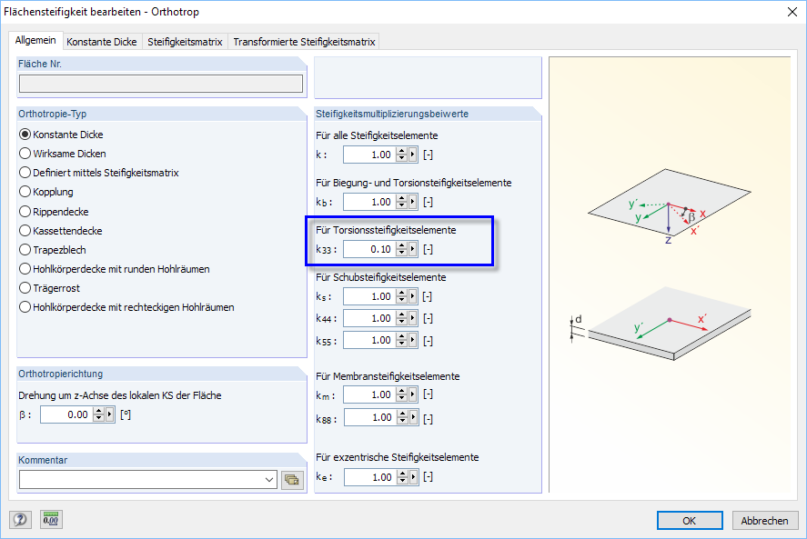The width and height of the screenshot is (807, 539).
Task: Click the stacked comments icon beside Kommentar field
Action: [292, 479]
